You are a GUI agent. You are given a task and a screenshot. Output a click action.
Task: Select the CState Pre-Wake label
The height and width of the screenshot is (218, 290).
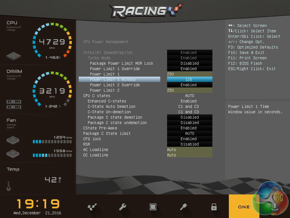(x=100, y=128)
